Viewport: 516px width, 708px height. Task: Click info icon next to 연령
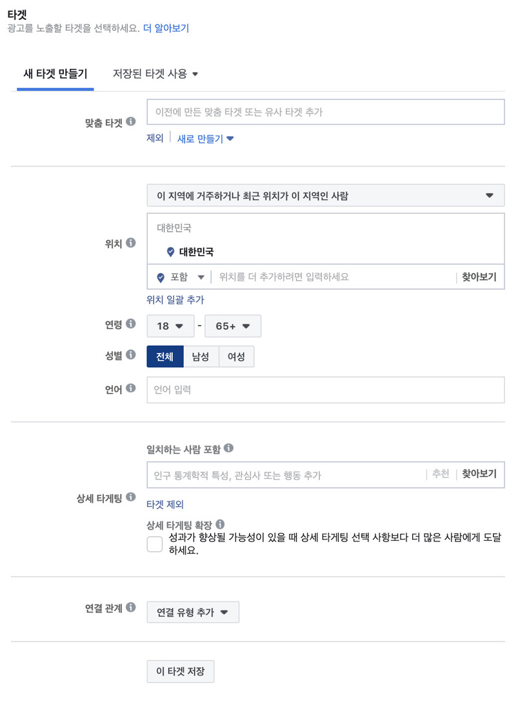point(131,324)
